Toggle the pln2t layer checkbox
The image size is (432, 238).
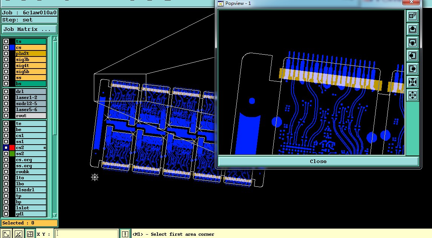pos(6,53)
